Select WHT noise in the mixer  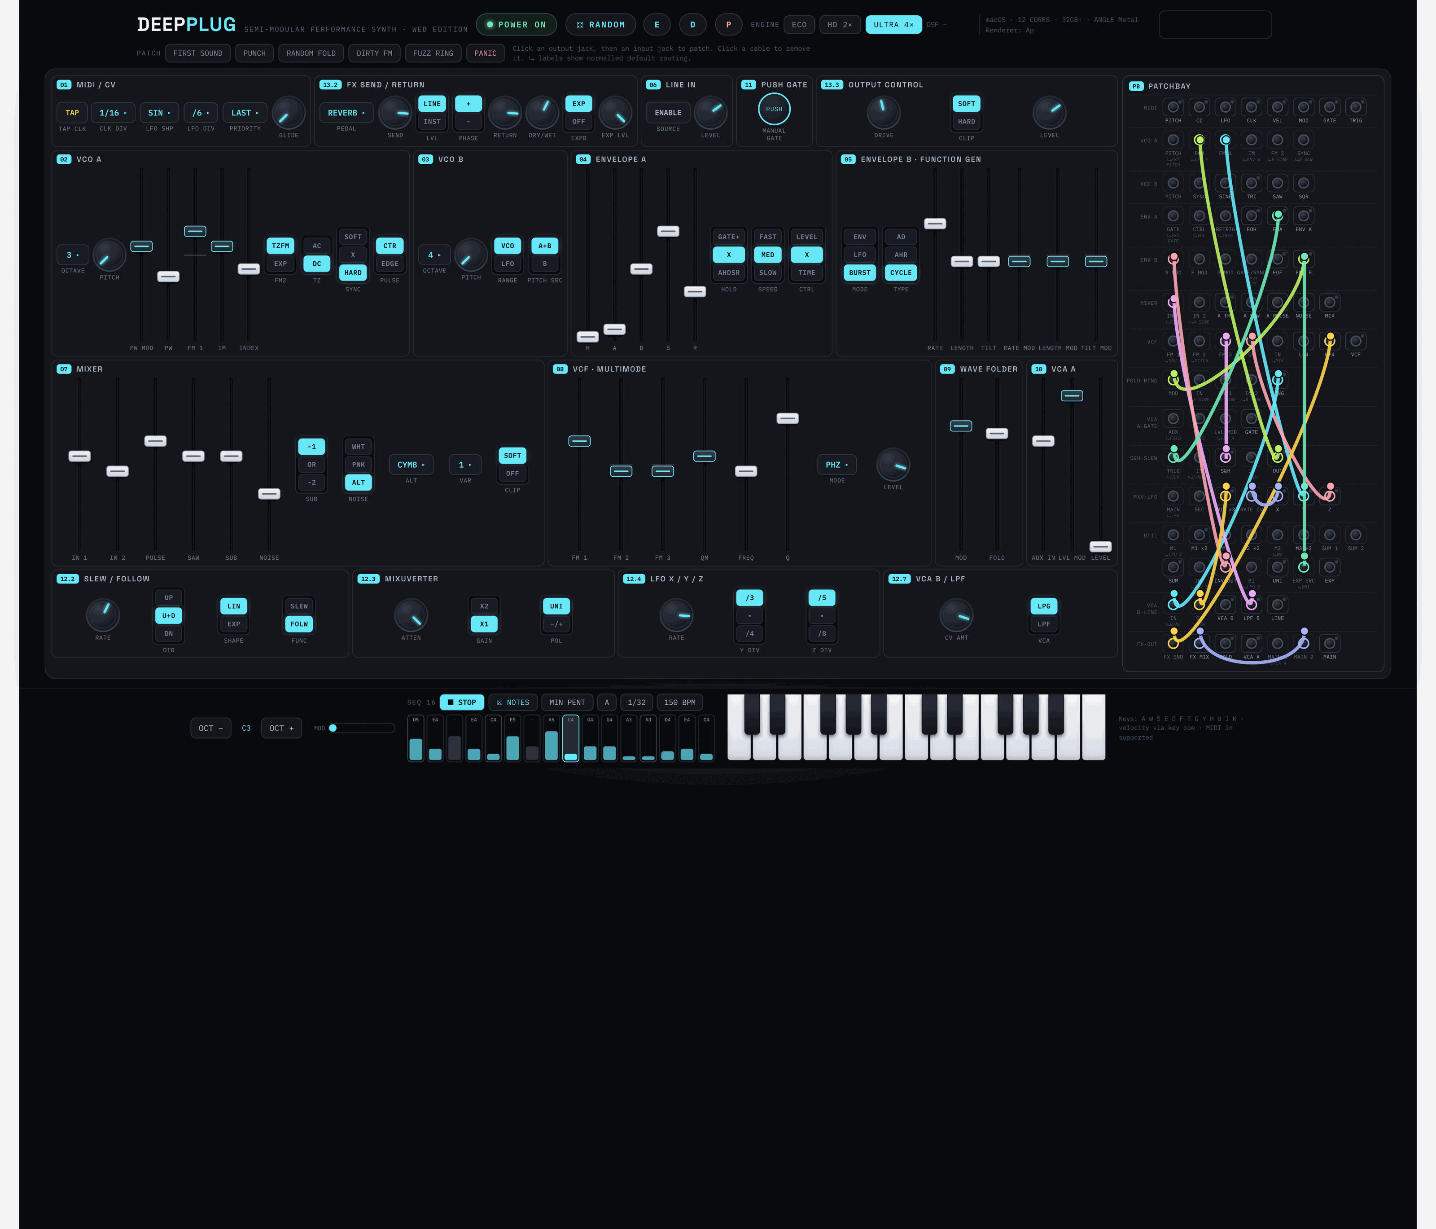[x=358, y=447]
